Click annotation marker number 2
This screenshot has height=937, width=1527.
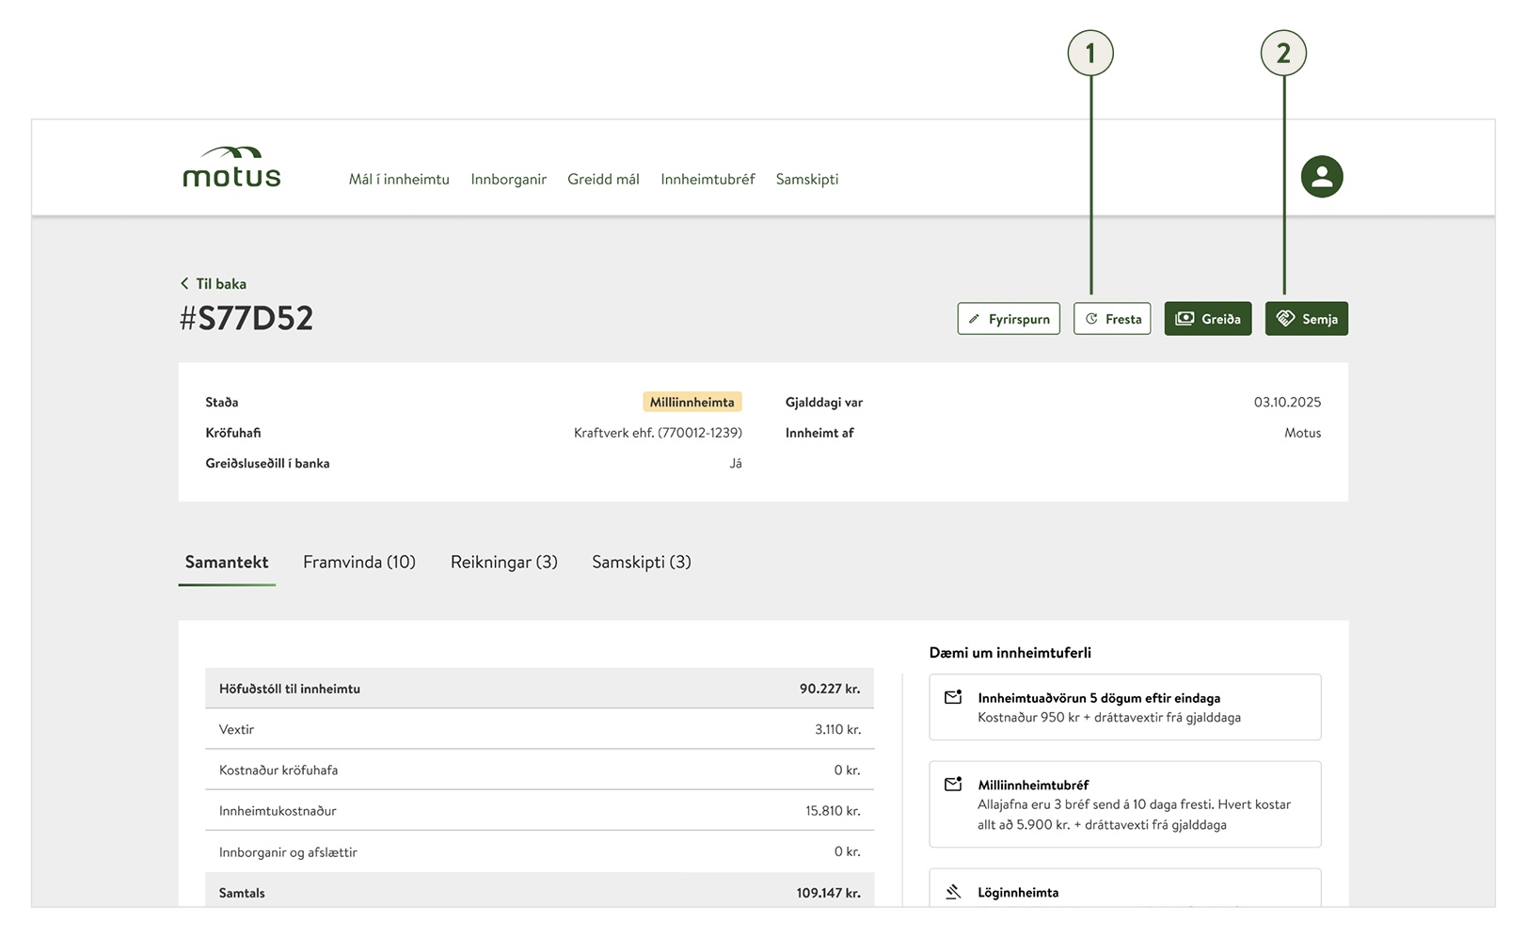click(1282, 54)
